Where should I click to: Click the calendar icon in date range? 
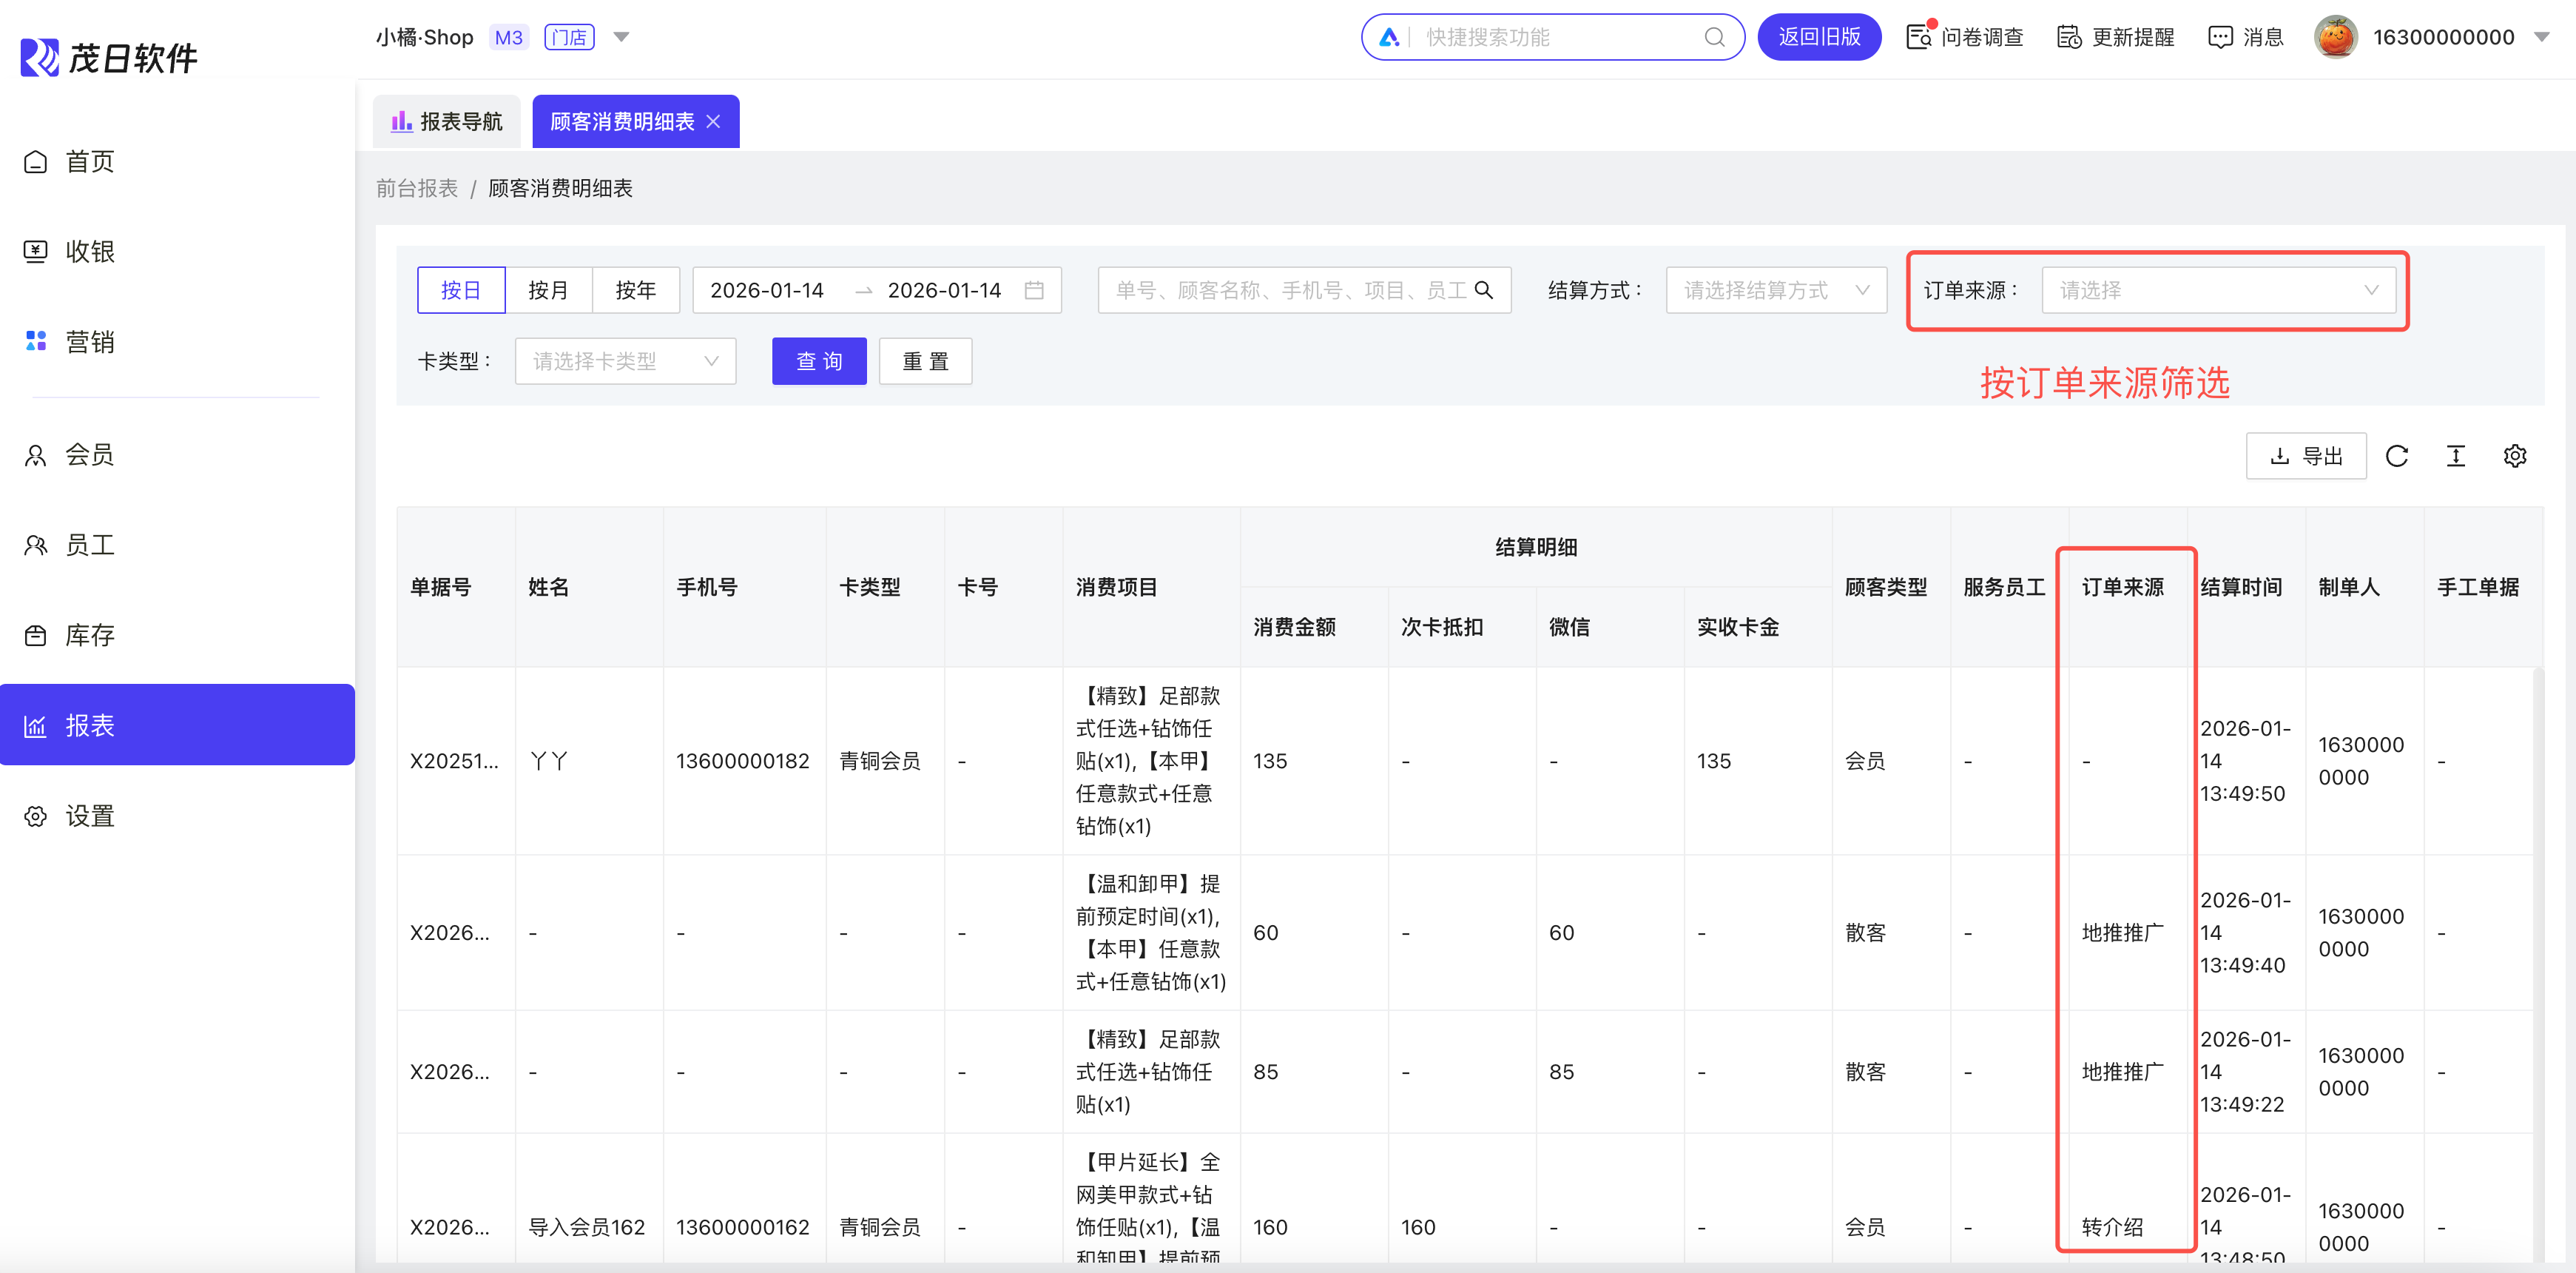click(1034, 290)
